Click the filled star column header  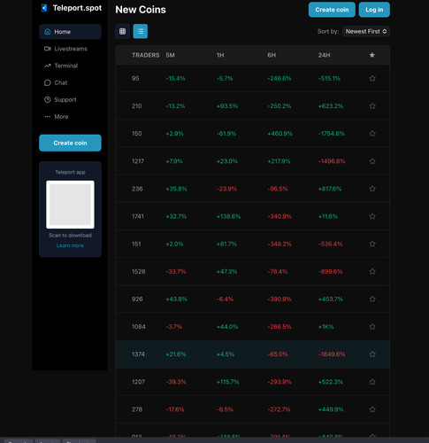pos(372,55)
